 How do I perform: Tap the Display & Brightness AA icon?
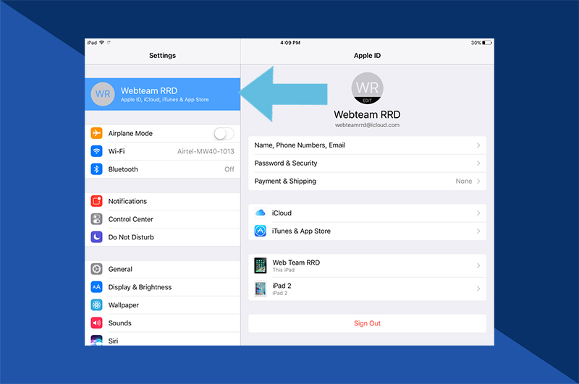point(96,287)
